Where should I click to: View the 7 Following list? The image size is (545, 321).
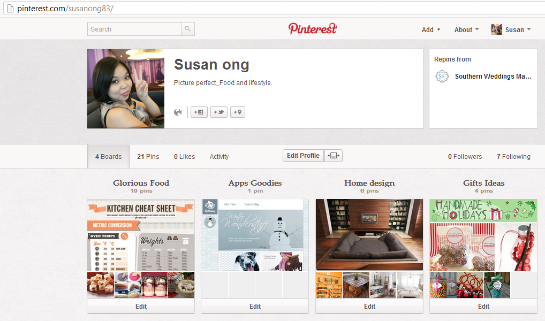click(x=514, y=157)
